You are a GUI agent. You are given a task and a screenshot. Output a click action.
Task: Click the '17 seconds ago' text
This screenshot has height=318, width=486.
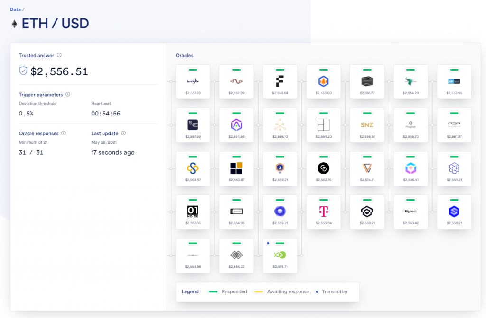click(113, 152)
